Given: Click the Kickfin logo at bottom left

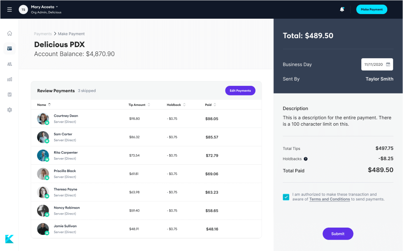Looking at the screenshot, I should tap(9, 239).
